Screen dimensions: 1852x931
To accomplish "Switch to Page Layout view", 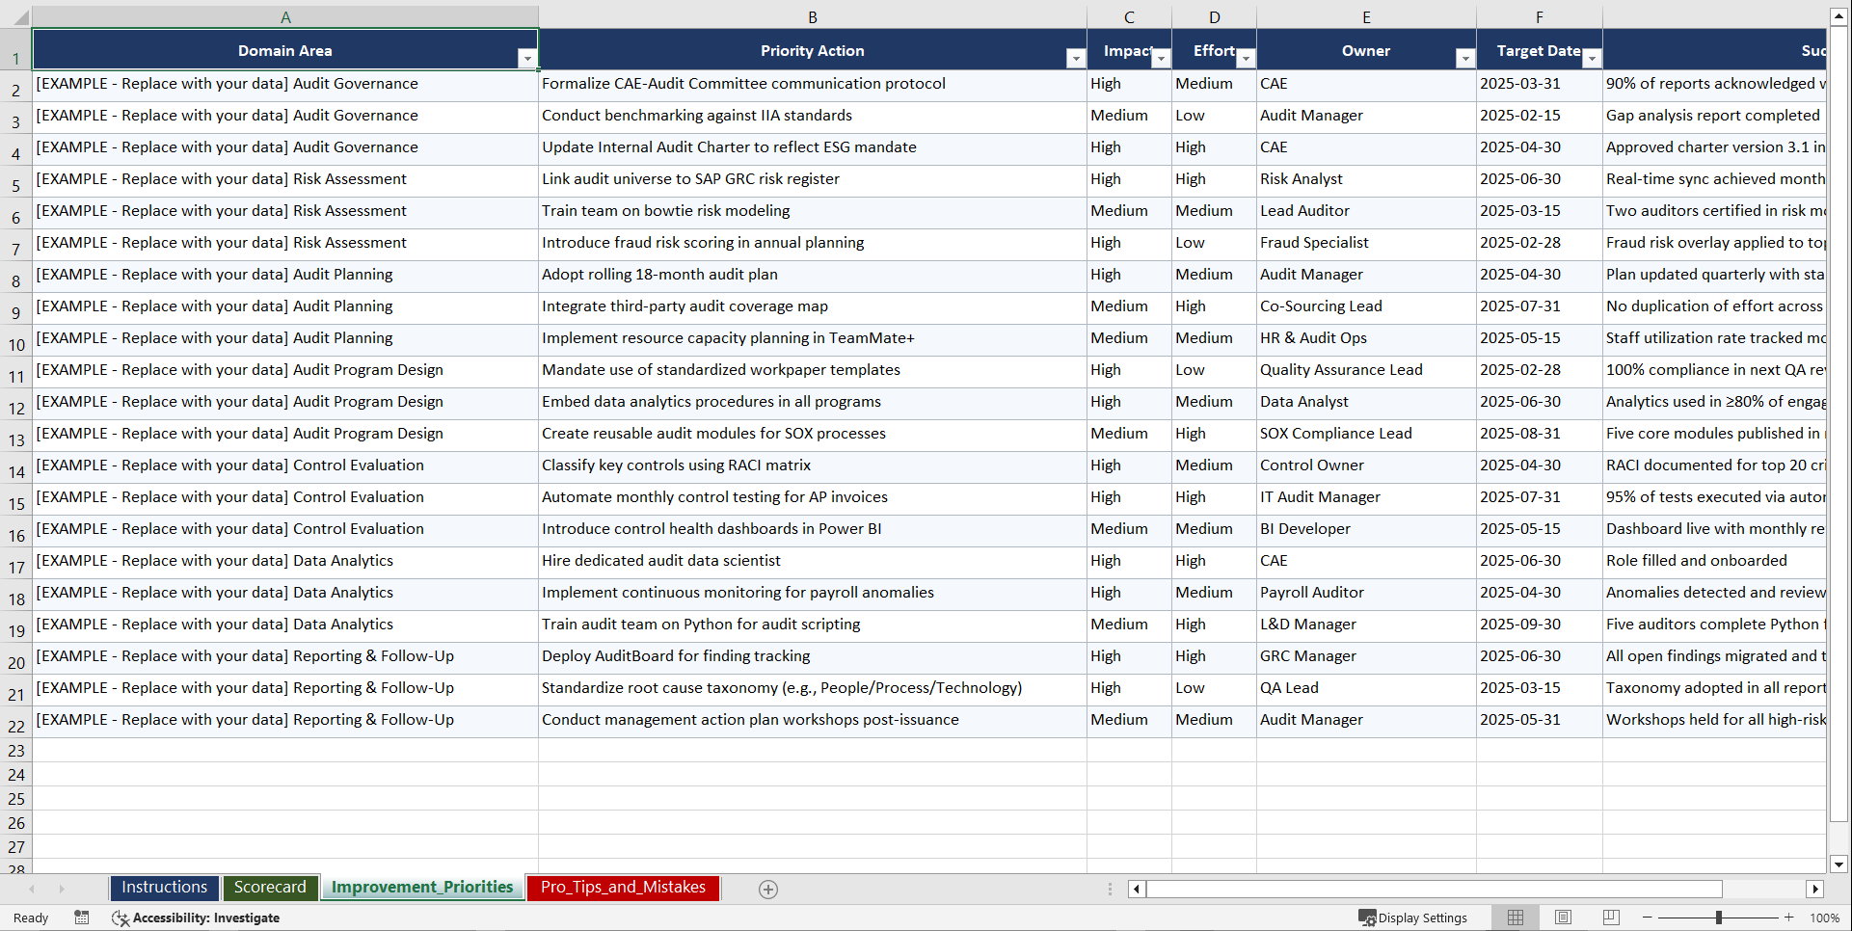I will point(1563,918).
